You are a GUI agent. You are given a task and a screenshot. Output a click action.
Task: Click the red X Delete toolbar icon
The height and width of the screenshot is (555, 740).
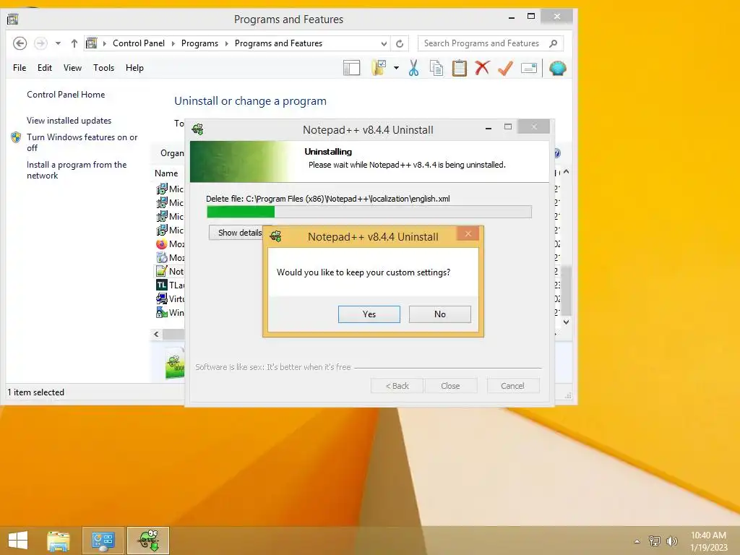[482, 68]
